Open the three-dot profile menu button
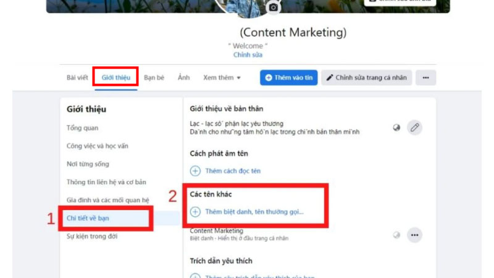Image resolution: width=494 pixels, height=278 pixels. coord(425,78)
